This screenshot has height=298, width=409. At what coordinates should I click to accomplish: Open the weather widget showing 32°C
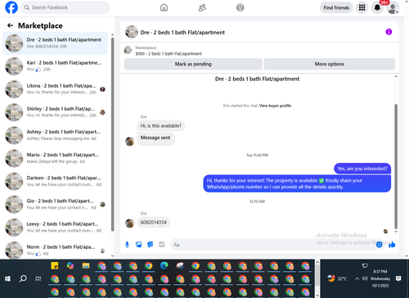coord(337,278)
